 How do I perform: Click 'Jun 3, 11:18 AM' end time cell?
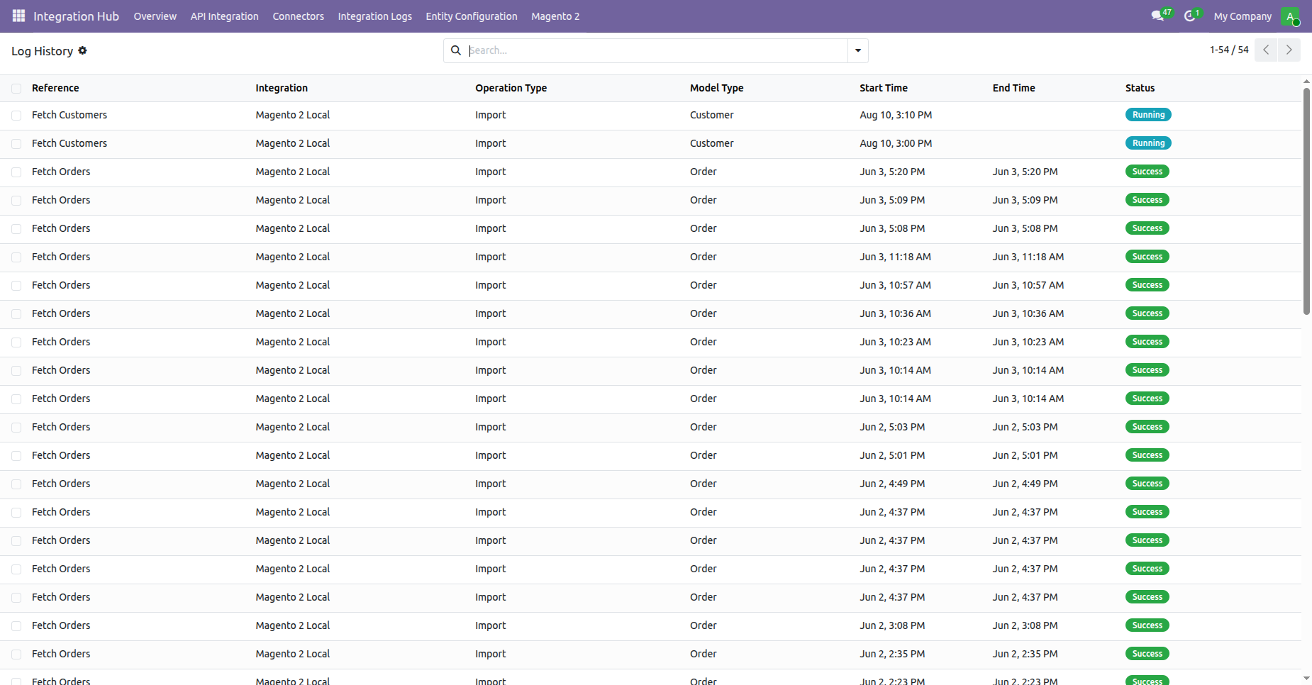(1028, 257)
